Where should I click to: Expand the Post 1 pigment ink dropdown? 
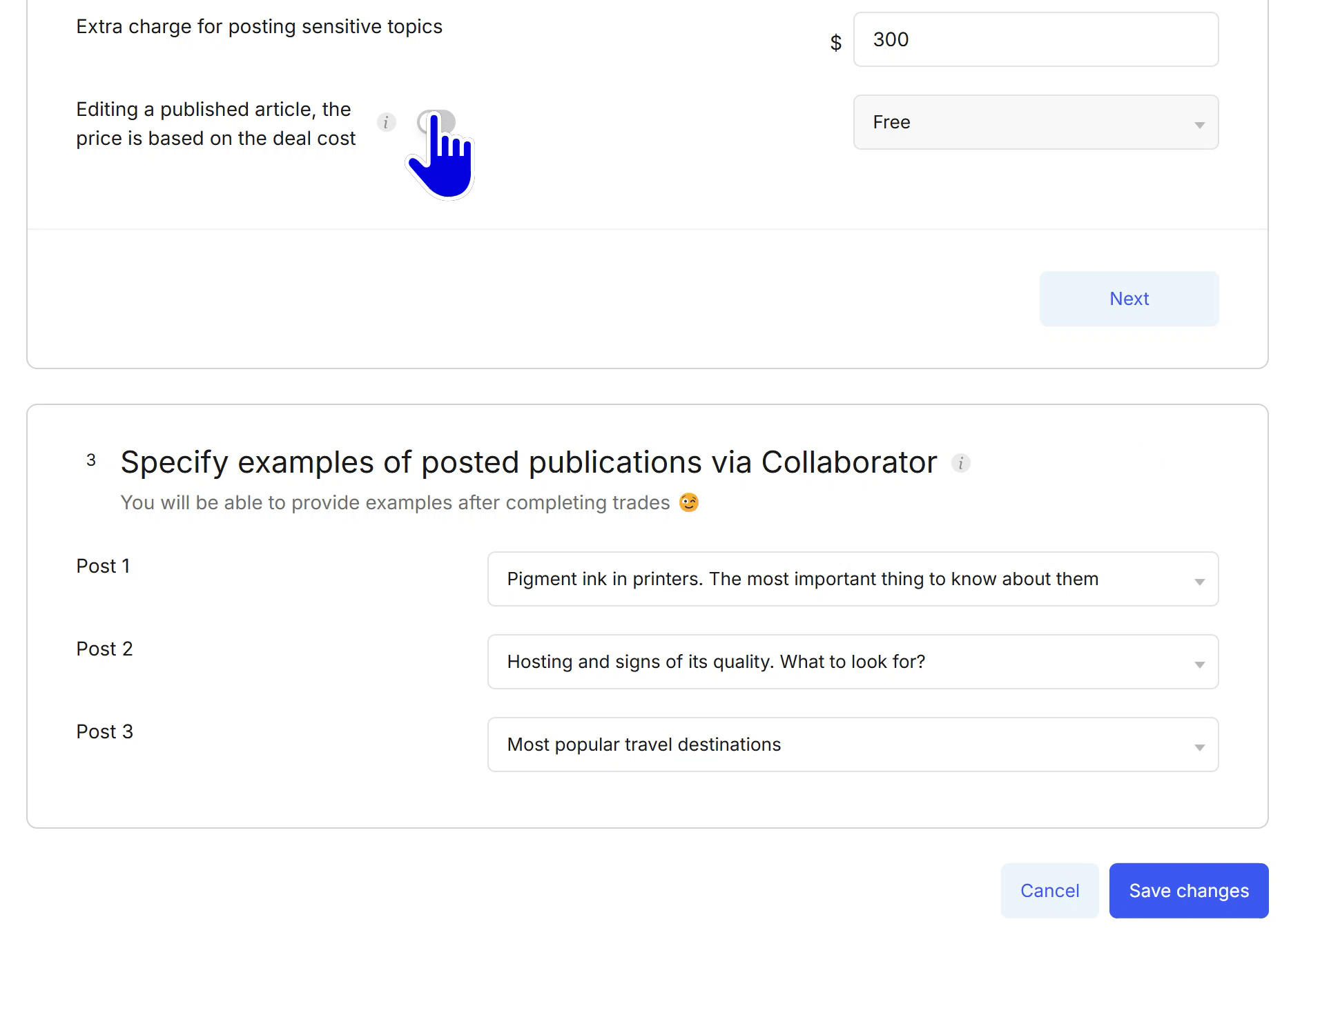click(852, 580)
